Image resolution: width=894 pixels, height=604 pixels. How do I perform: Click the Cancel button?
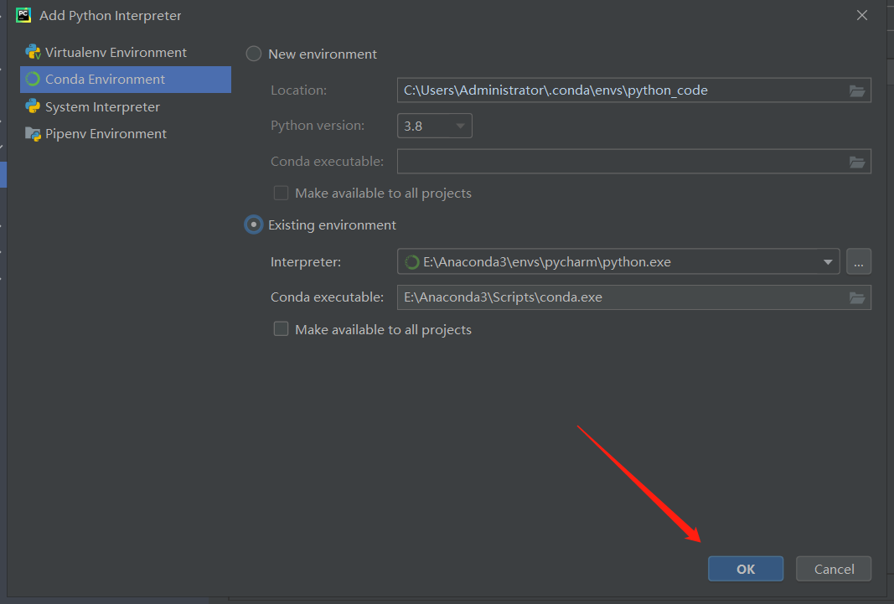point(834,569)
